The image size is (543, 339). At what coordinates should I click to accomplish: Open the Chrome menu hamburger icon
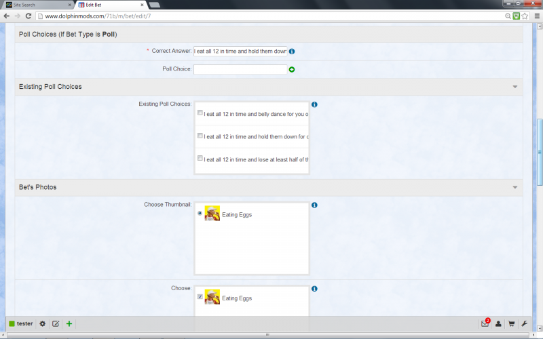click(x=537, y=16)
